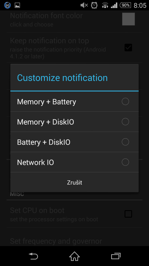Select the Network IO radio button
This screenshot has height=266, width=149.
(125, 162)
